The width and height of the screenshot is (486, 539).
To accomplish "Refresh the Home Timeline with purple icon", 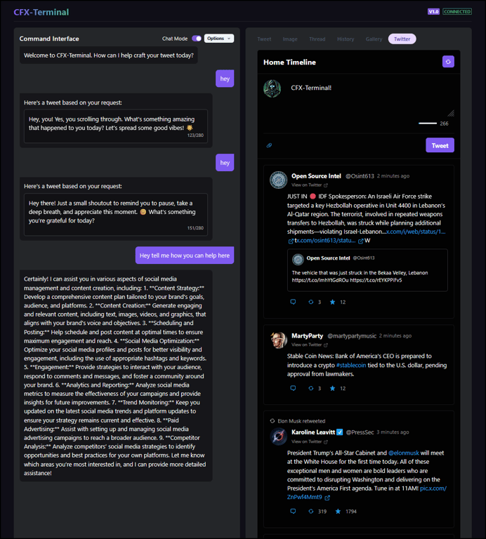I will click(x=448, y=62).
